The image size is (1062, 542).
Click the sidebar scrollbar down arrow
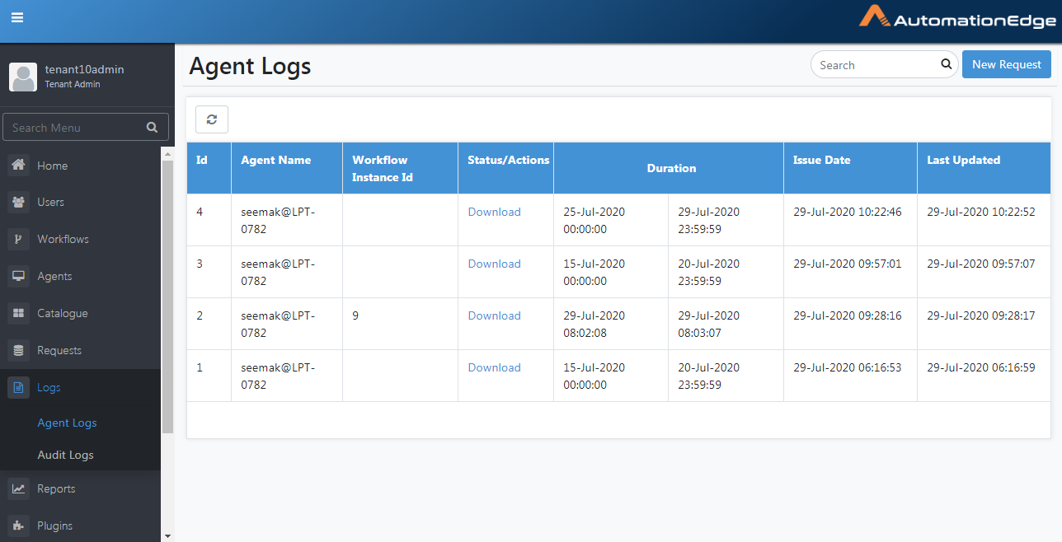tap(167, 535)
